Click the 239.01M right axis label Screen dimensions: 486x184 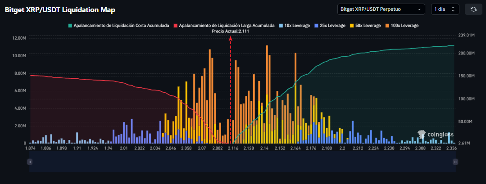[x=466, y=36]
